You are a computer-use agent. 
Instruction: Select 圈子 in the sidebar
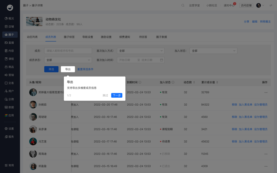click(x=10, y=35)
